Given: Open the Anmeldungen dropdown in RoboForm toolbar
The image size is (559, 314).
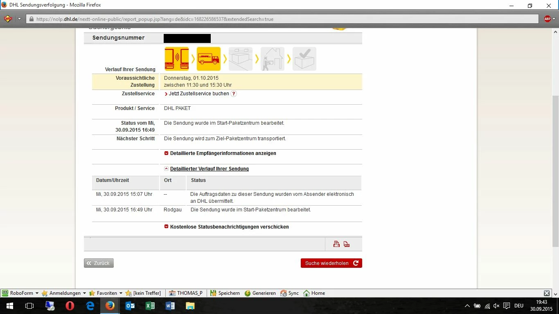Looking at the screenshot, I should pyautogui.click(x=64, y=293).
